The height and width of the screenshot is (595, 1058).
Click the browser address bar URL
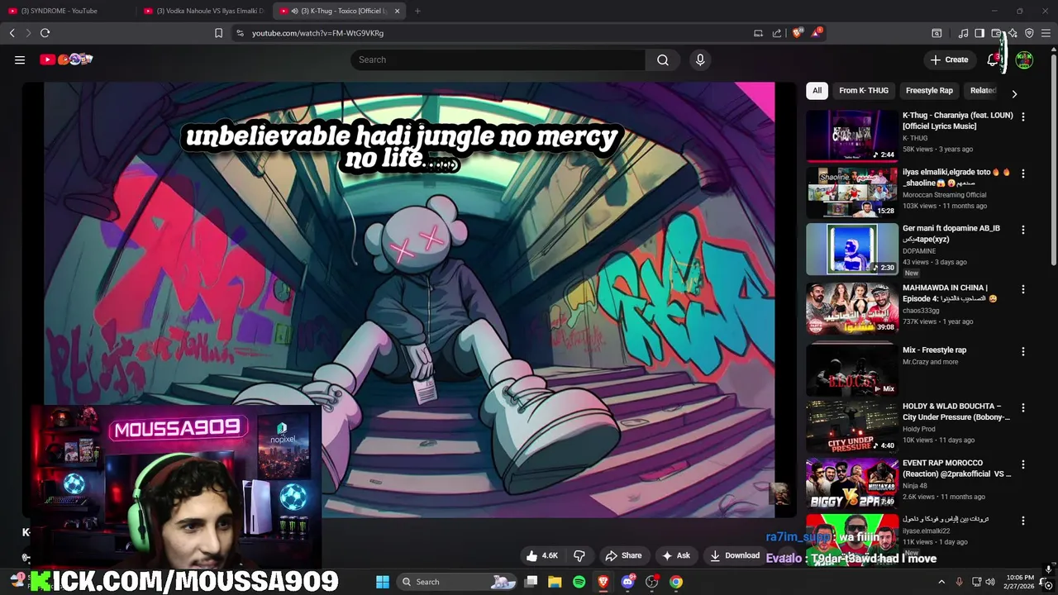[x=317, y=33]
